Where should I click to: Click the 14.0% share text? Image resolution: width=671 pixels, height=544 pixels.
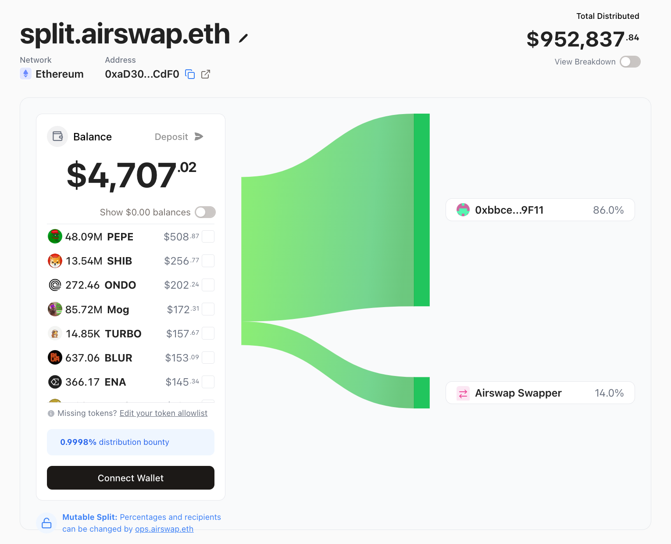click(609, 393)
